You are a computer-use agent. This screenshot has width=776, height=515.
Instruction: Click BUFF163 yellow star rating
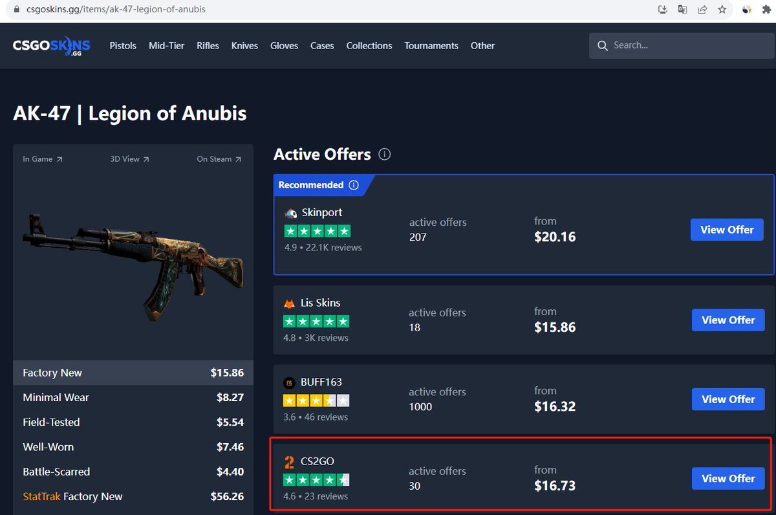[x=316, y=400]
